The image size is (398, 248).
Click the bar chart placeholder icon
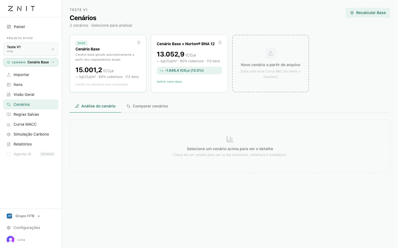click(230, 139)
